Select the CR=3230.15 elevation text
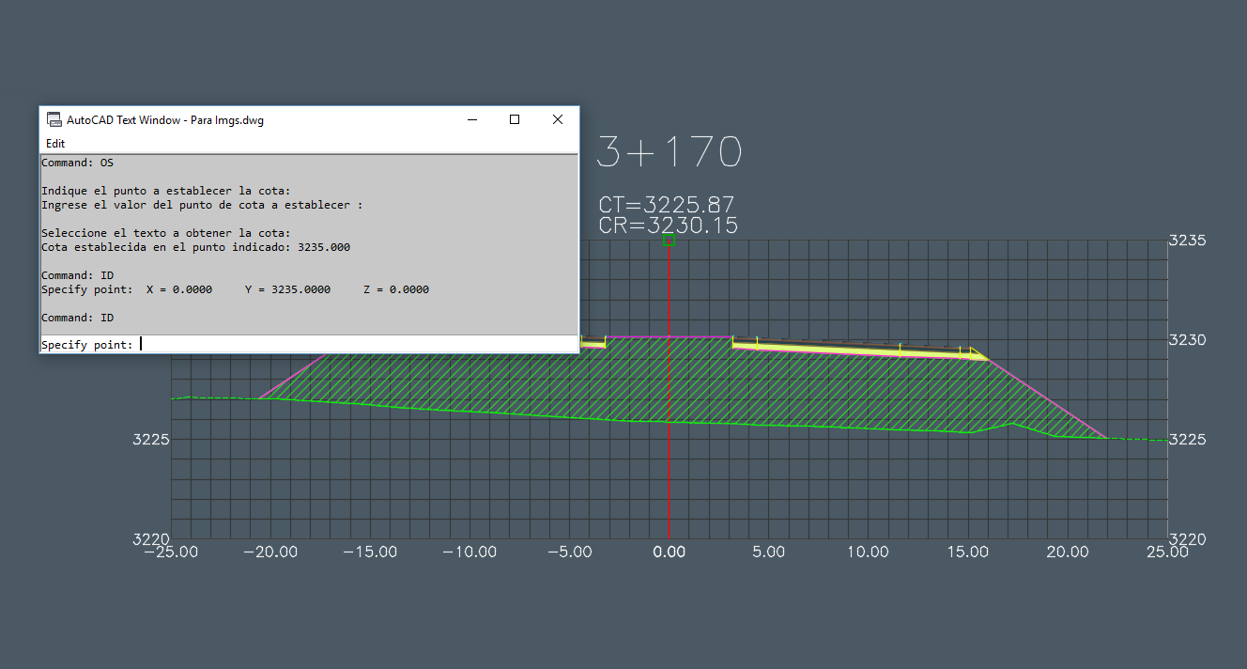 point(668,226)
